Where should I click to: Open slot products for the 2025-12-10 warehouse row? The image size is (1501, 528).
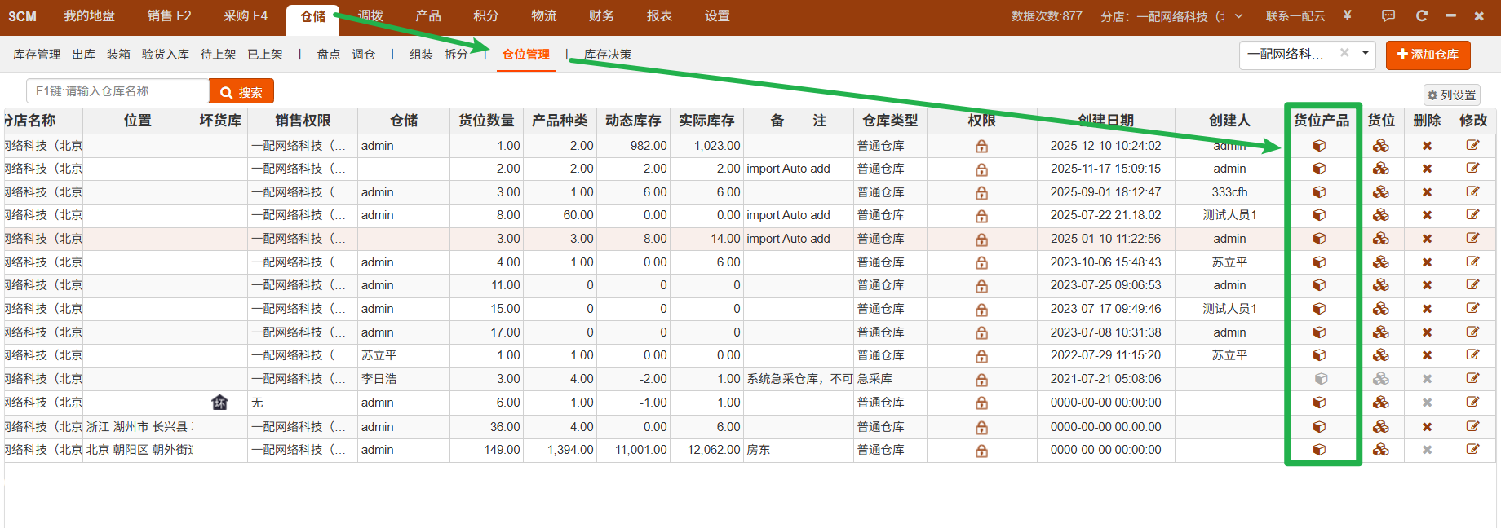[x=1319, y=146]
